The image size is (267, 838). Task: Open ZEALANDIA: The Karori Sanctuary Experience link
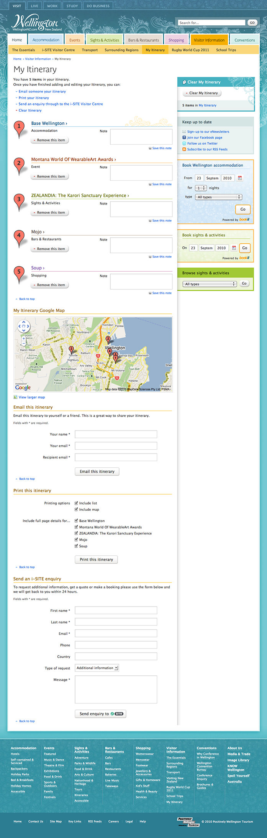coord(80,196)
